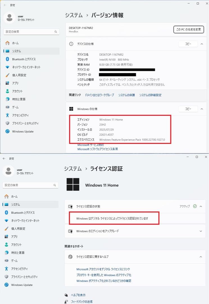Click Windows Update icon in top window

coord(7,131)
